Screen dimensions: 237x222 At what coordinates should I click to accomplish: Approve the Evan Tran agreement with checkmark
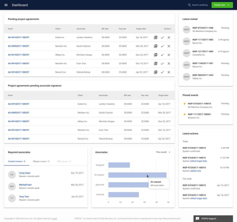(162, 64)
